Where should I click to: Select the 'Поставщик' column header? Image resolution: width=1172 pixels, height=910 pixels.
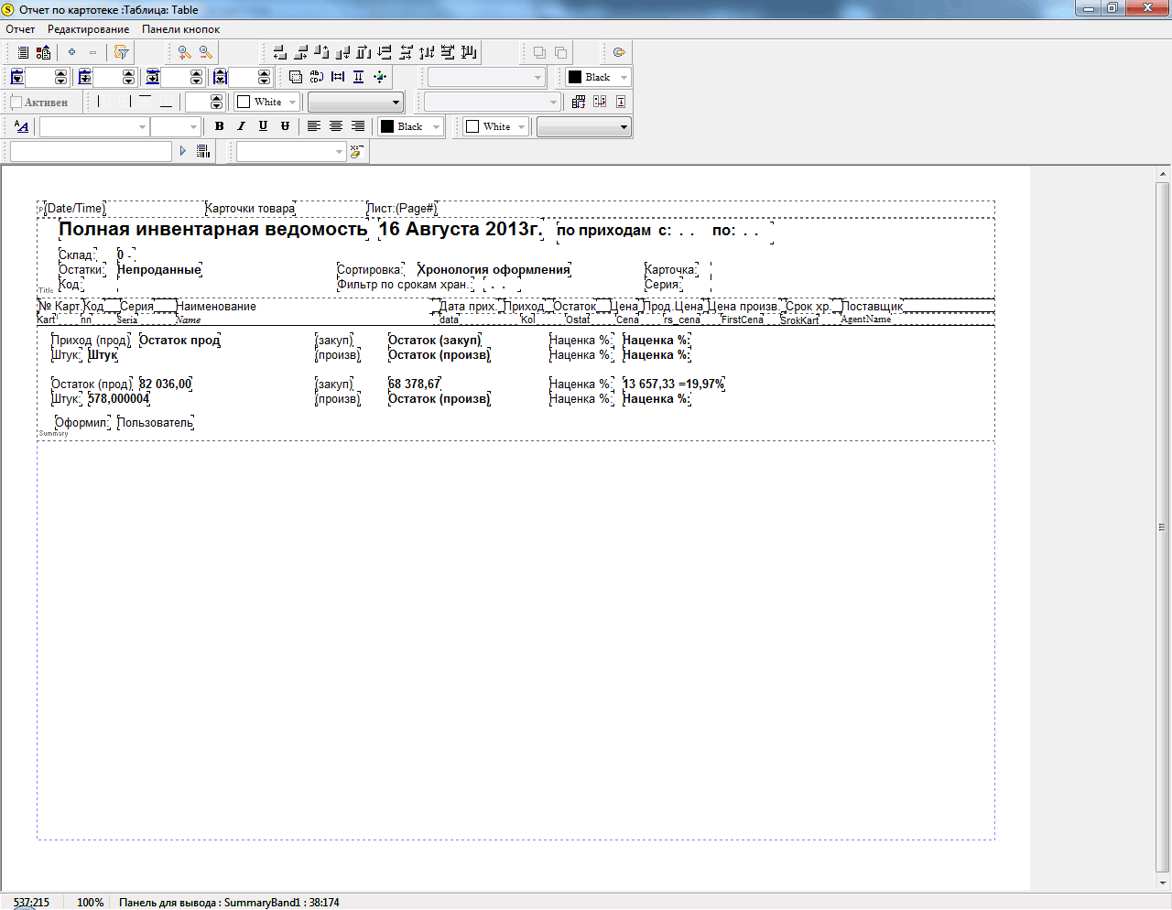click(873, 306)
